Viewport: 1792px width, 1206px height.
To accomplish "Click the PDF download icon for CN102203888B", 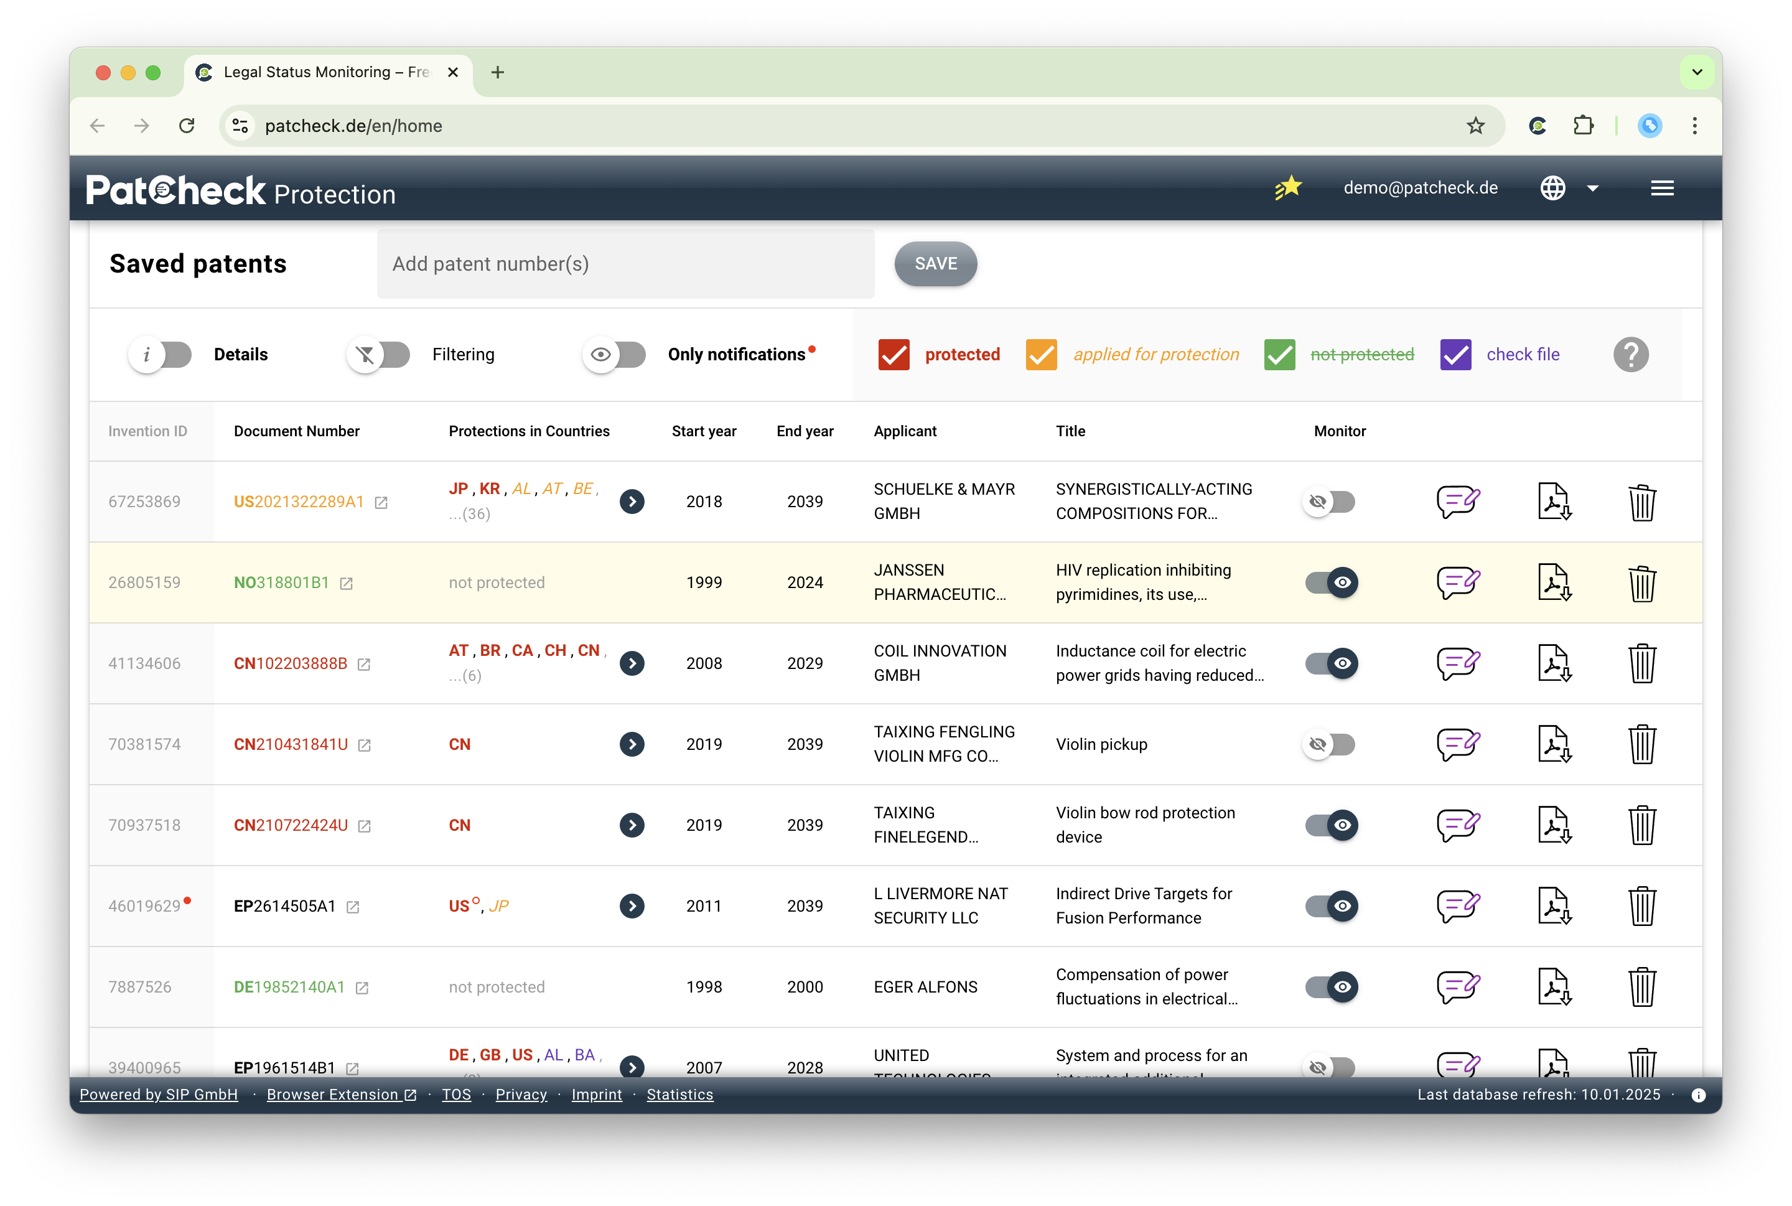I will click(x=1555, y=662).
